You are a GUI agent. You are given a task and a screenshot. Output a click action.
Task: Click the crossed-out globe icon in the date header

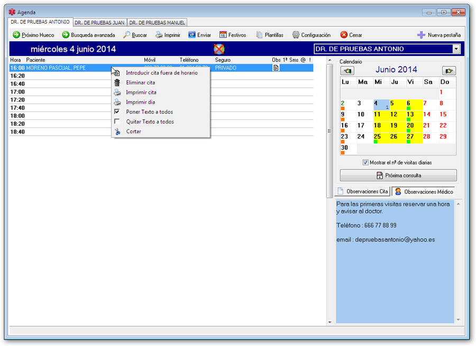pos(219,49)
